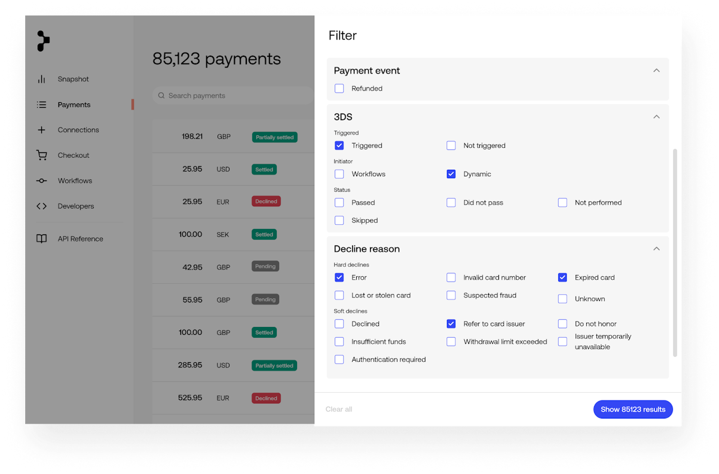
Task: Click the API Reference book icon
Action: pos(41,238)
